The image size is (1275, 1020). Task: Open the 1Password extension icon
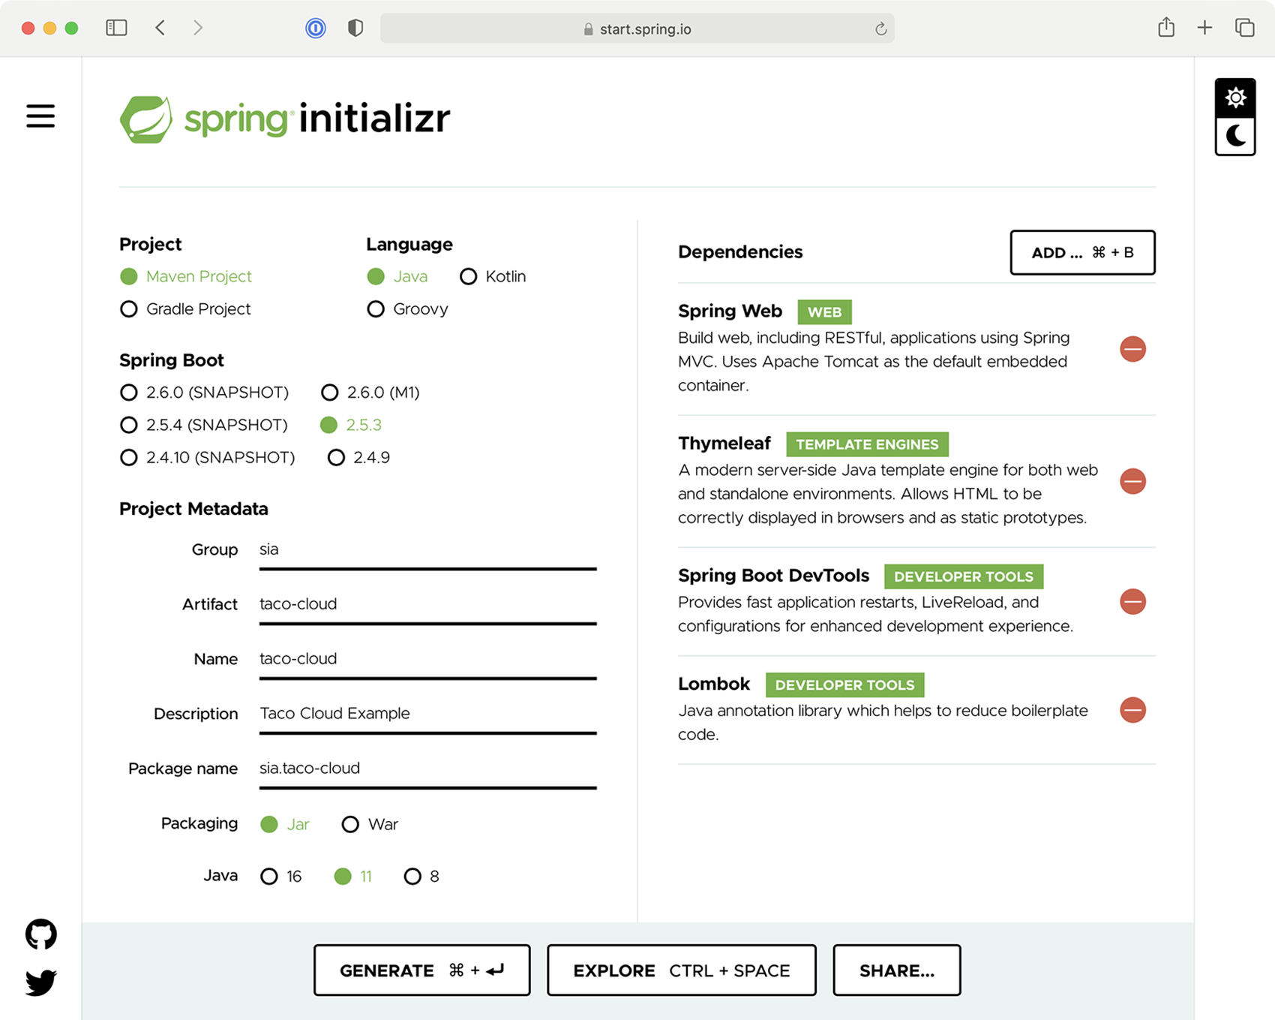pos(316,28)
